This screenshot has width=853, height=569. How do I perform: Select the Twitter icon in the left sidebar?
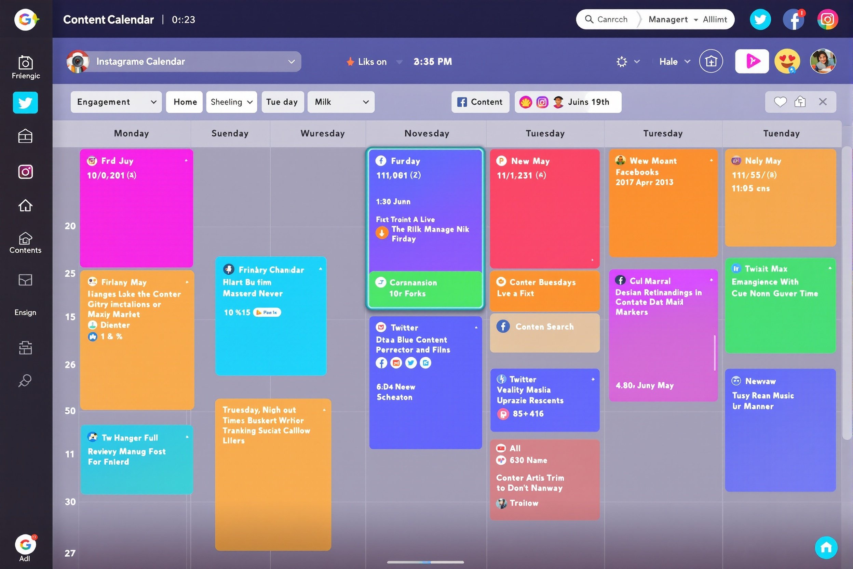(25, 103)
